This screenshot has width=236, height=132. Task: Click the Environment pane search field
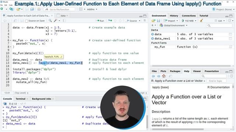(x=219, y=26)
